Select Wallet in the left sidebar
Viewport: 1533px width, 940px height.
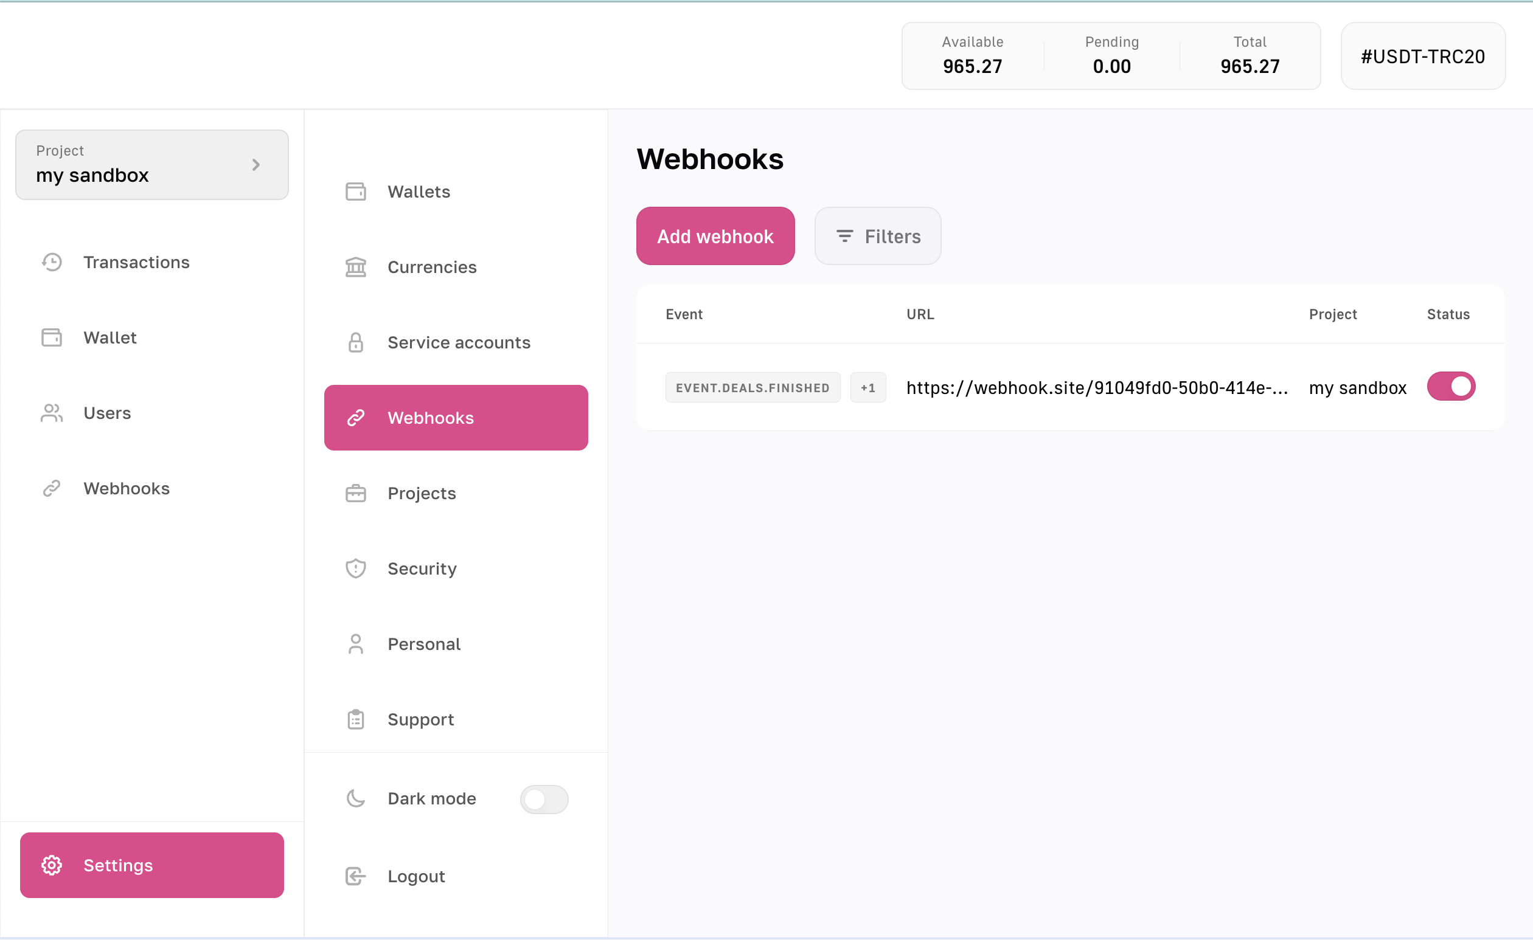pyautogui.click(x=109, y=337)
